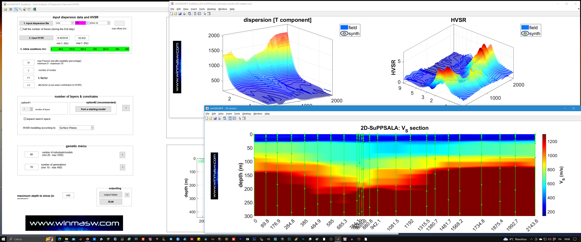This screenshot has height=242, width=581.
Task: Open Help menu in 2D section window
Action: (267, 114)
